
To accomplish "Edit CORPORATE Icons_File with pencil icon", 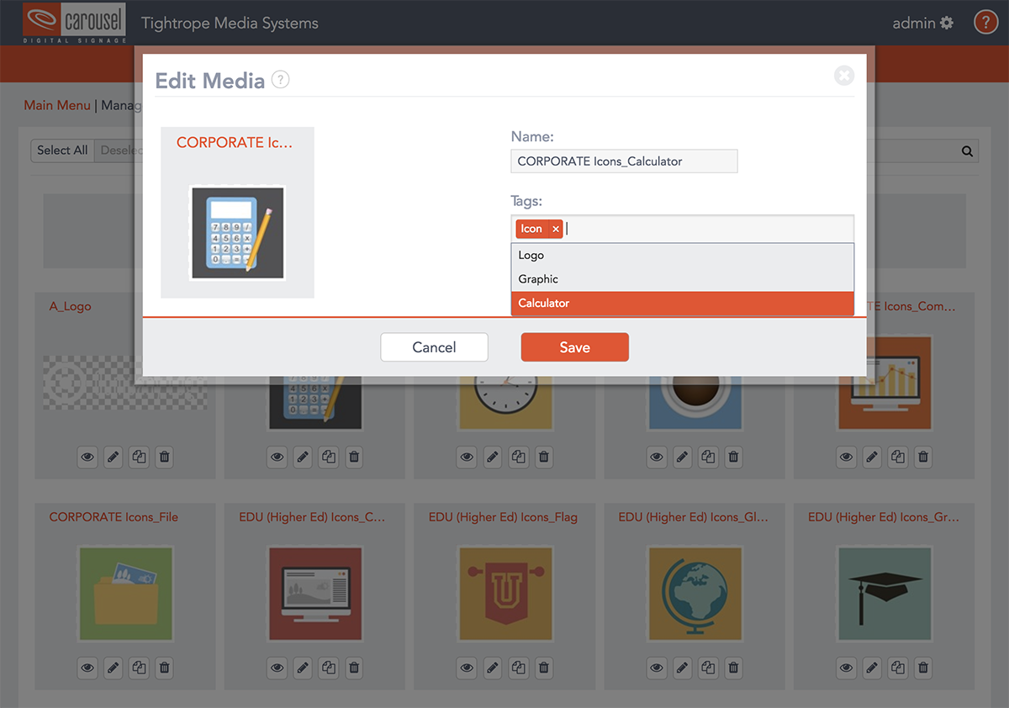I will 114,668.
